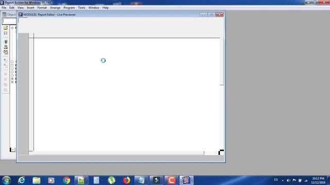Screen dimensions: 330x185
Task: Click the Create object icon with plus sign
Action: 6,61
